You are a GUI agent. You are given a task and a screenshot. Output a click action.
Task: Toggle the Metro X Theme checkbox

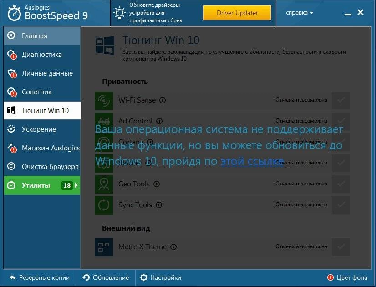point(341,247)
